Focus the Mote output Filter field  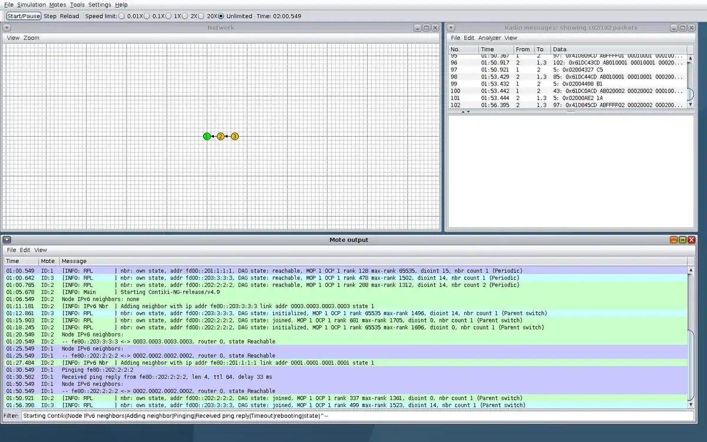(x=358, y=415)
